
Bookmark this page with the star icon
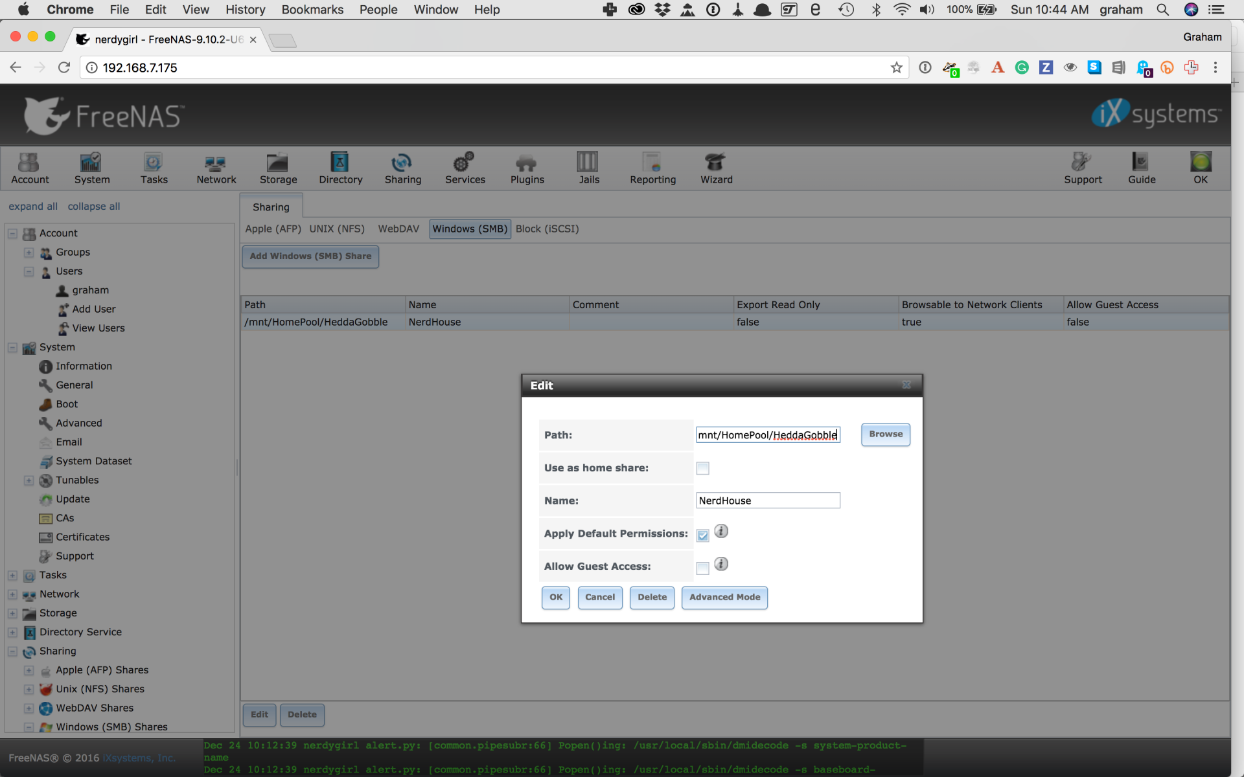click(x=896, y=67)
